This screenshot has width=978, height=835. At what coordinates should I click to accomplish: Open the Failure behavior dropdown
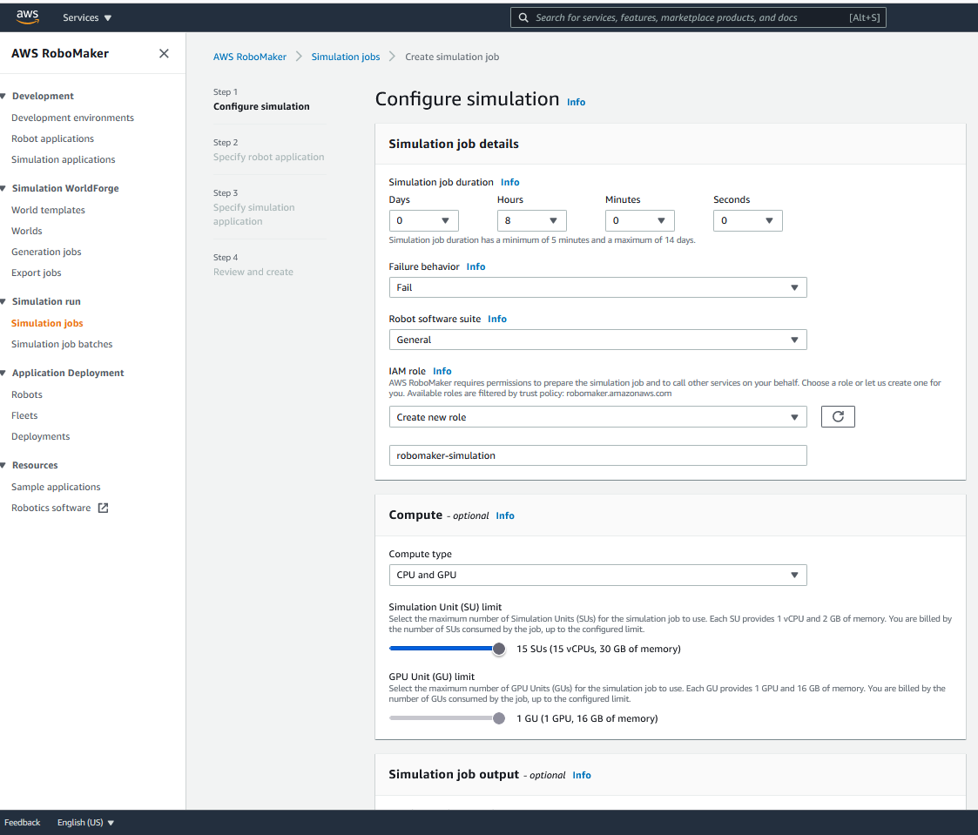pyautogui.click(x=597, y=287)
